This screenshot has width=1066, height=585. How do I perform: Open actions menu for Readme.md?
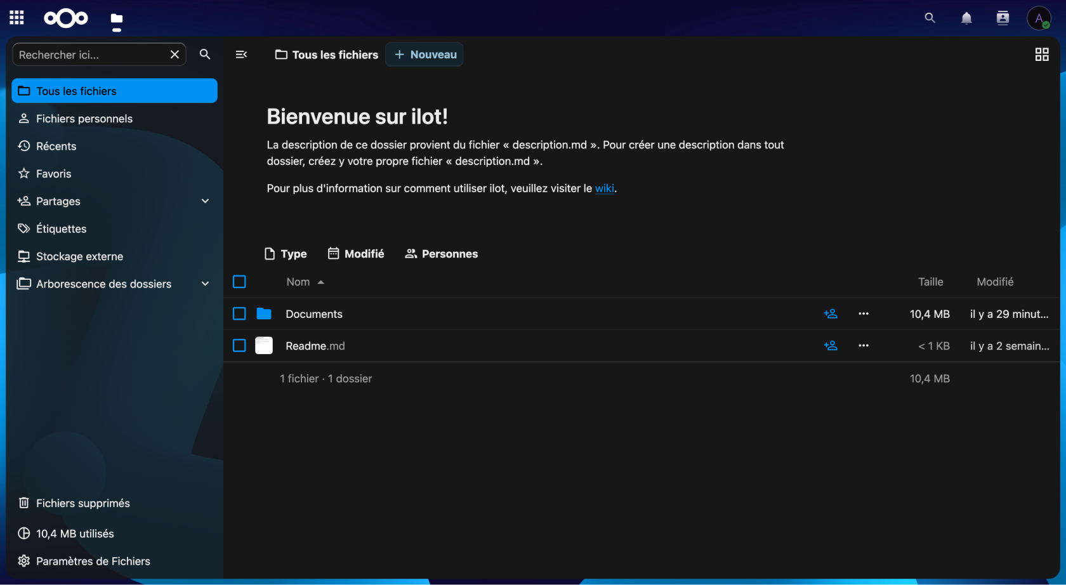[864, 346]
